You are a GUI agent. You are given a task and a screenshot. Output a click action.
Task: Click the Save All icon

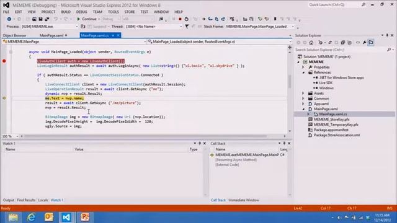click(x=47, y=19)
